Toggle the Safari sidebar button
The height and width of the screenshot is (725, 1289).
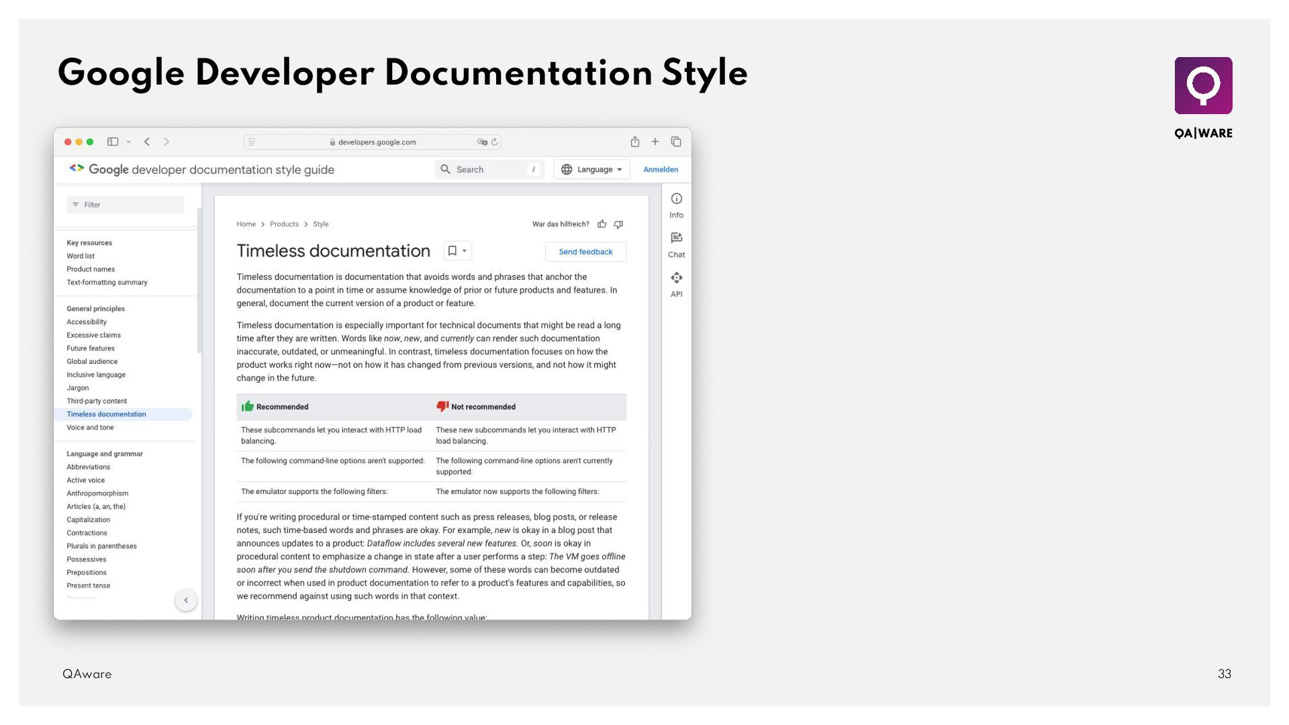click(113, 142)
